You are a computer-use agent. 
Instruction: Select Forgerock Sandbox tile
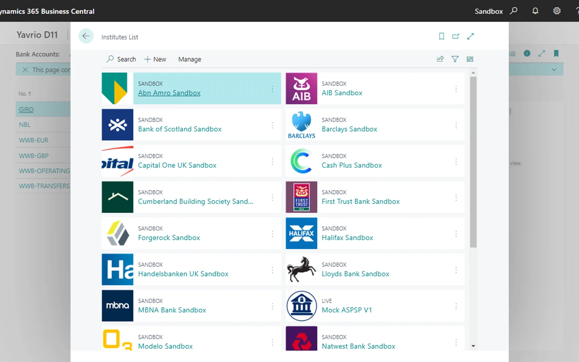tap(191, 233)
